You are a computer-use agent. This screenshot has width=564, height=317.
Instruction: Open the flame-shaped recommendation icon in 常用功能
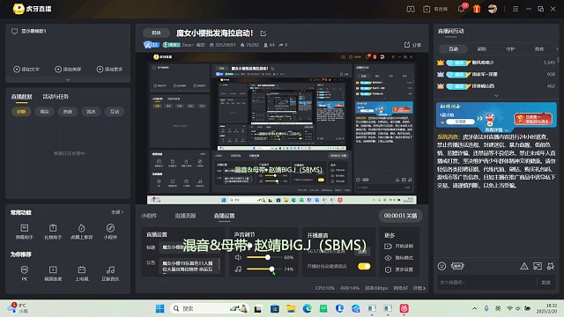[82, 228]
